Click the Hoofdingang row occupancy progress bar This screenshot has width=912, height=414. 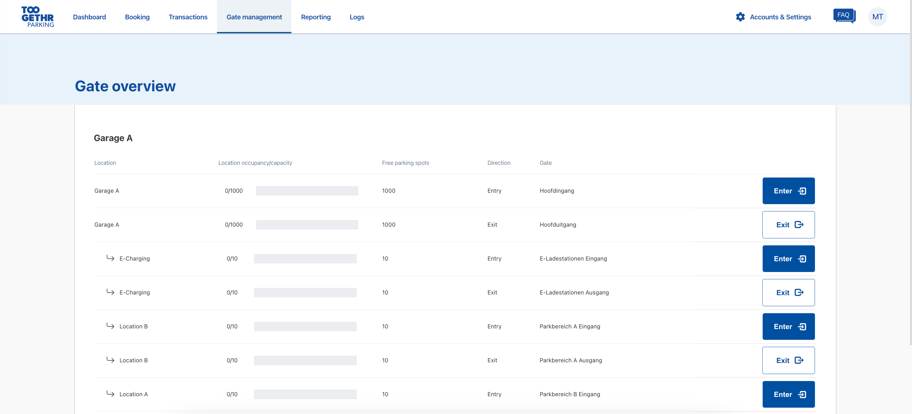(x=307, y=191)
